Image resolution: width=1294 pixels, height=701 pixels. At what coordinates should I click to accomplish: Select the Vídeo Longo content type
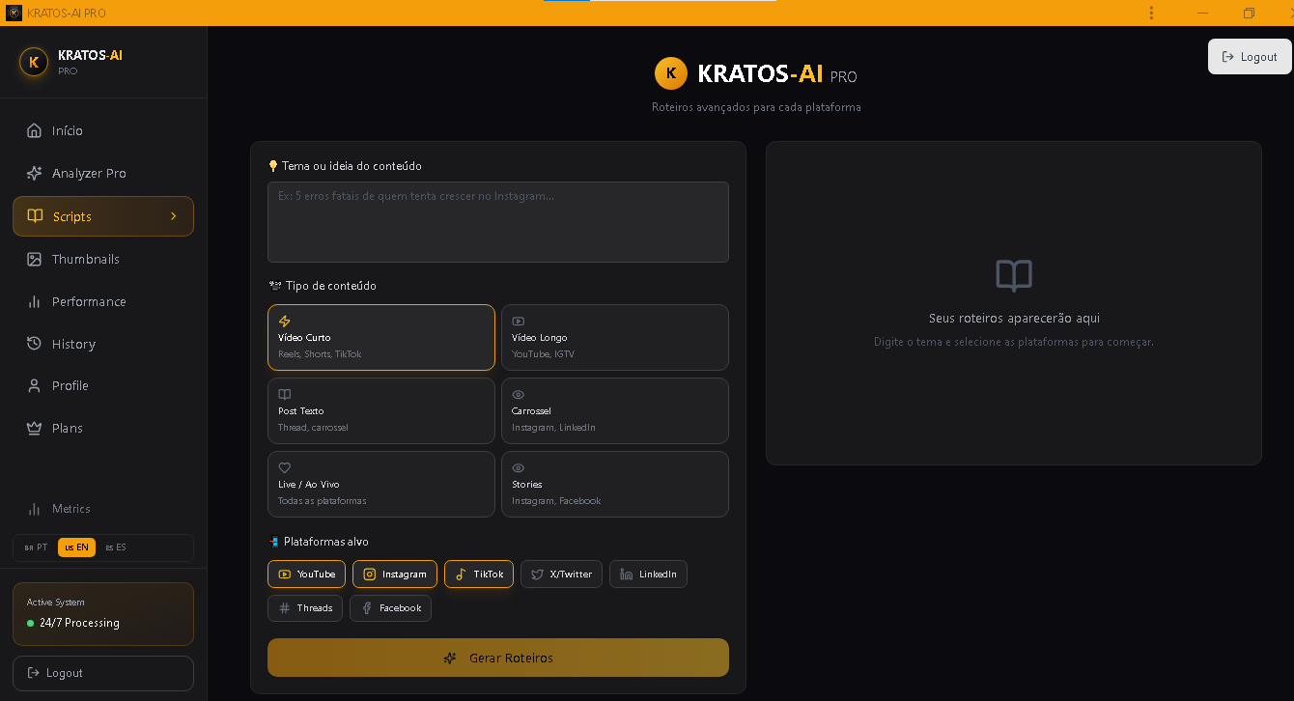pyautogui.click(x=615, y=337)
